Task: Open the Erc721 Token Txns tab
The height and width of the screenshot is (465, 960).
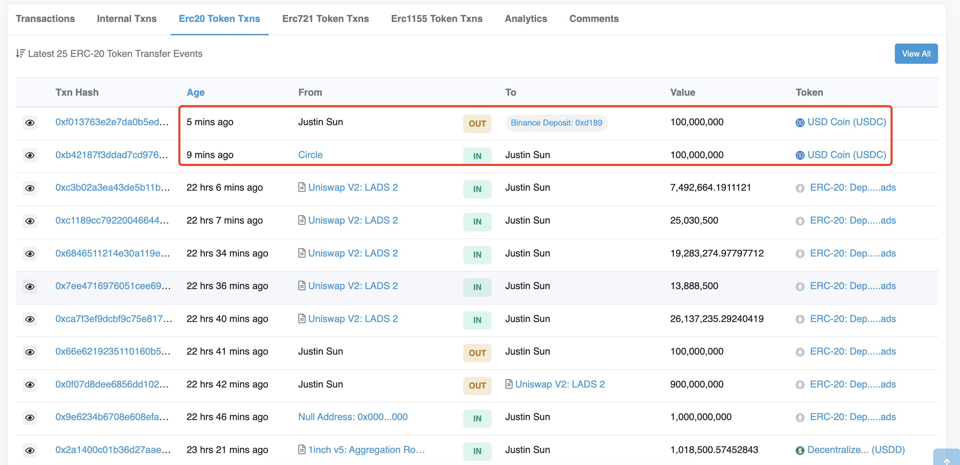Action: [x=325, y=19]
